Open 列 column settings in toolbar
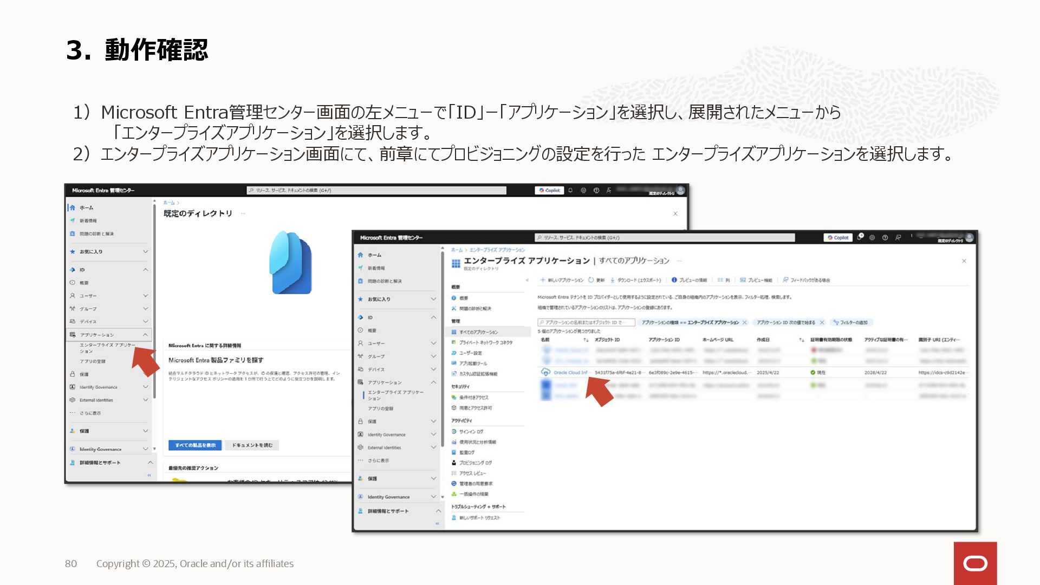1040x585 pixels. pos(723,280)
